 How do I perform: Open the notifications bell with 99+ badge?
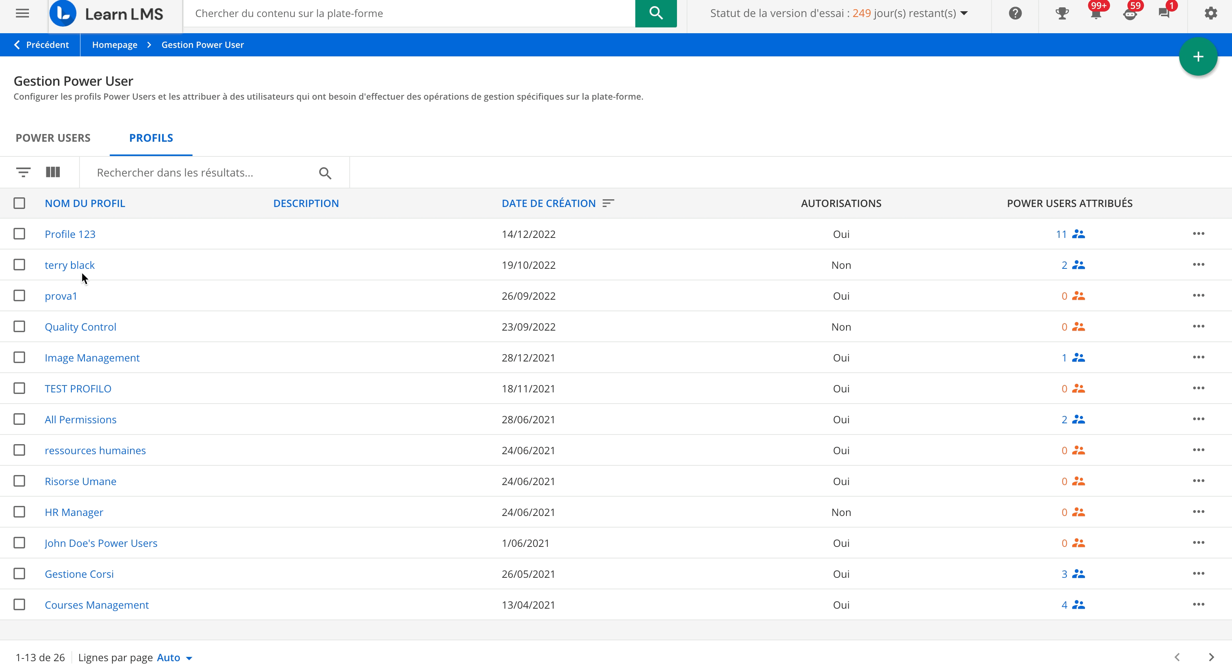tap(1096, 14)
